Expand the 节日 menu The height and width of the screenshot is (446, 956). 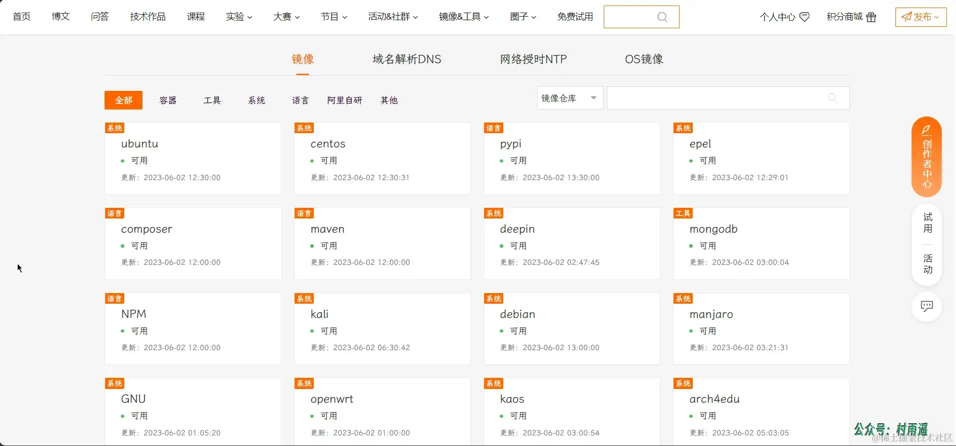[x=334, y=17]
